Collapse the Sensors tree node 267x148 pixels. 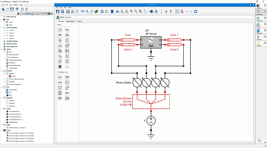pos(2,49)
